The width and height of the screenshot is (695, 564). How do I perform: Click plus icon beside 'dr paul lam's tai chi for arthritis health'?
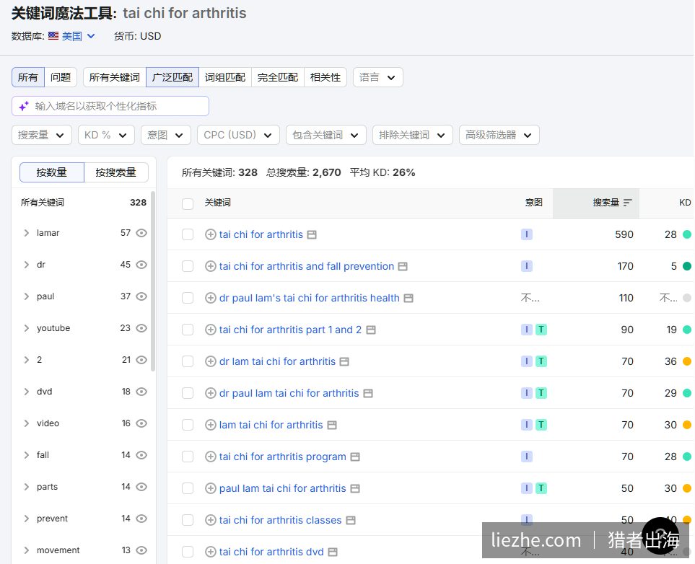tap(211, 298)
